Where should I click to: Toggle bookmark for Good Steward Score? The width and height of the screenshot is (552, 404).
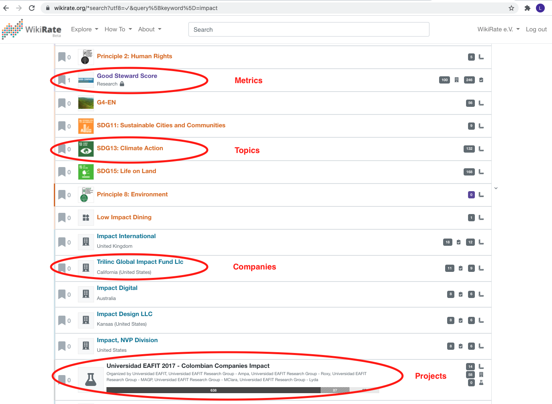62,80
